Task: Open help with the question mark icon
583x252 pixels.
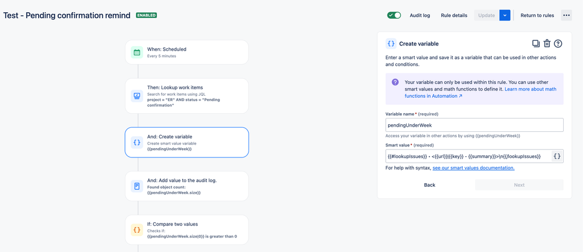Action: pos(558,44)
